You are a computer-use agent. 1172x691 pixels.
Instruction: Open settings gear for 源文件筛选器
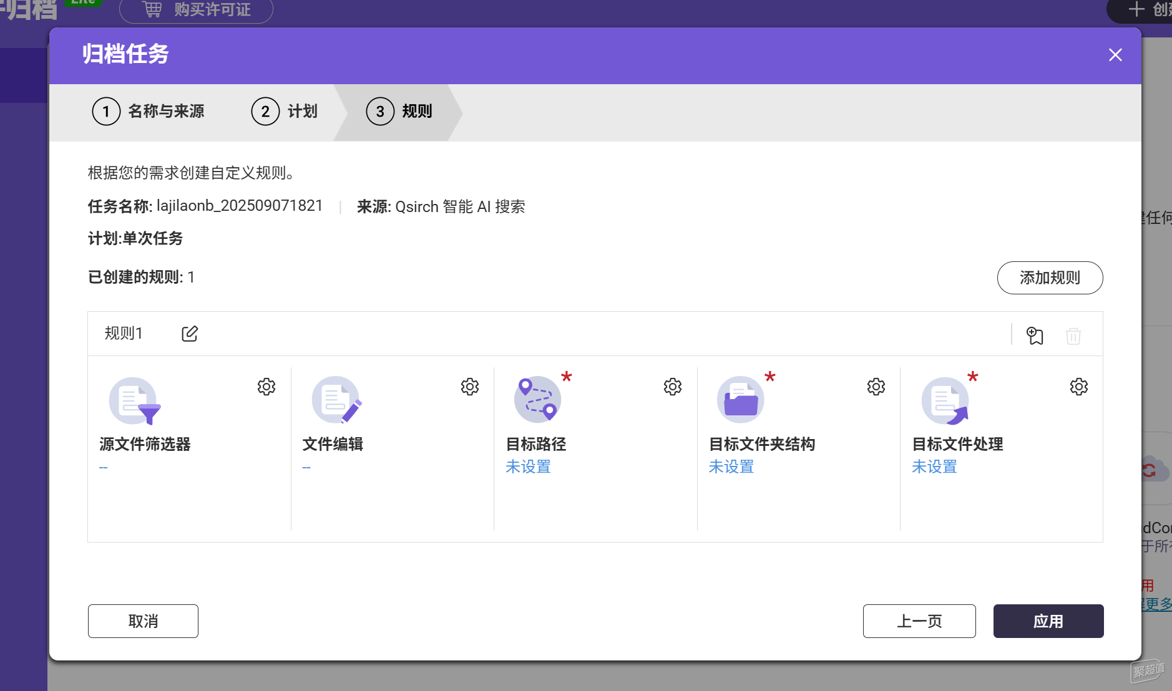tap(266, 387)
